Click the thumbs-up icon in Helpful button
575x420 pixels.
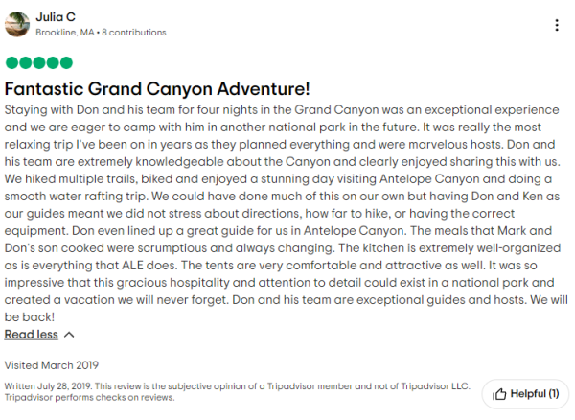pyautogui.click(x=498, y=394)
